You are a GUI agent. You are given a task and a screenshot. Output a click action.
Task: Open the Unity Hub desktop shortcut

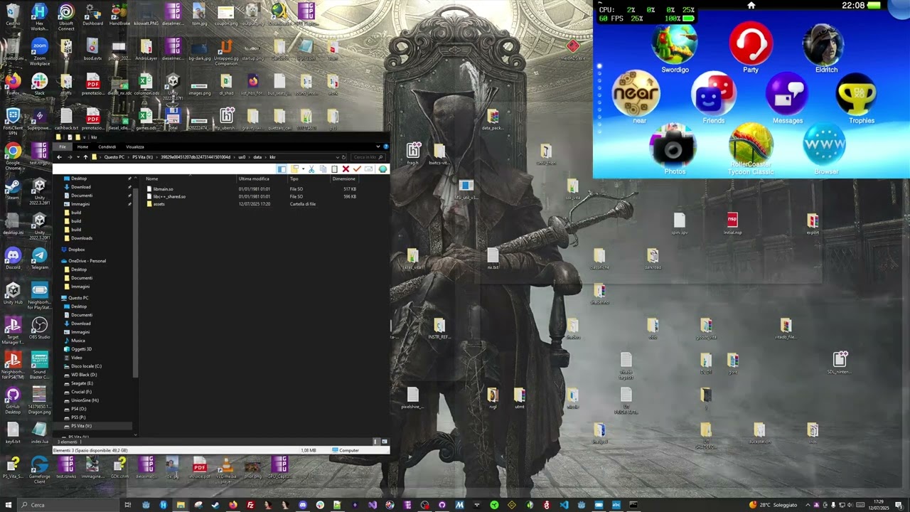[x=13, y=292]
